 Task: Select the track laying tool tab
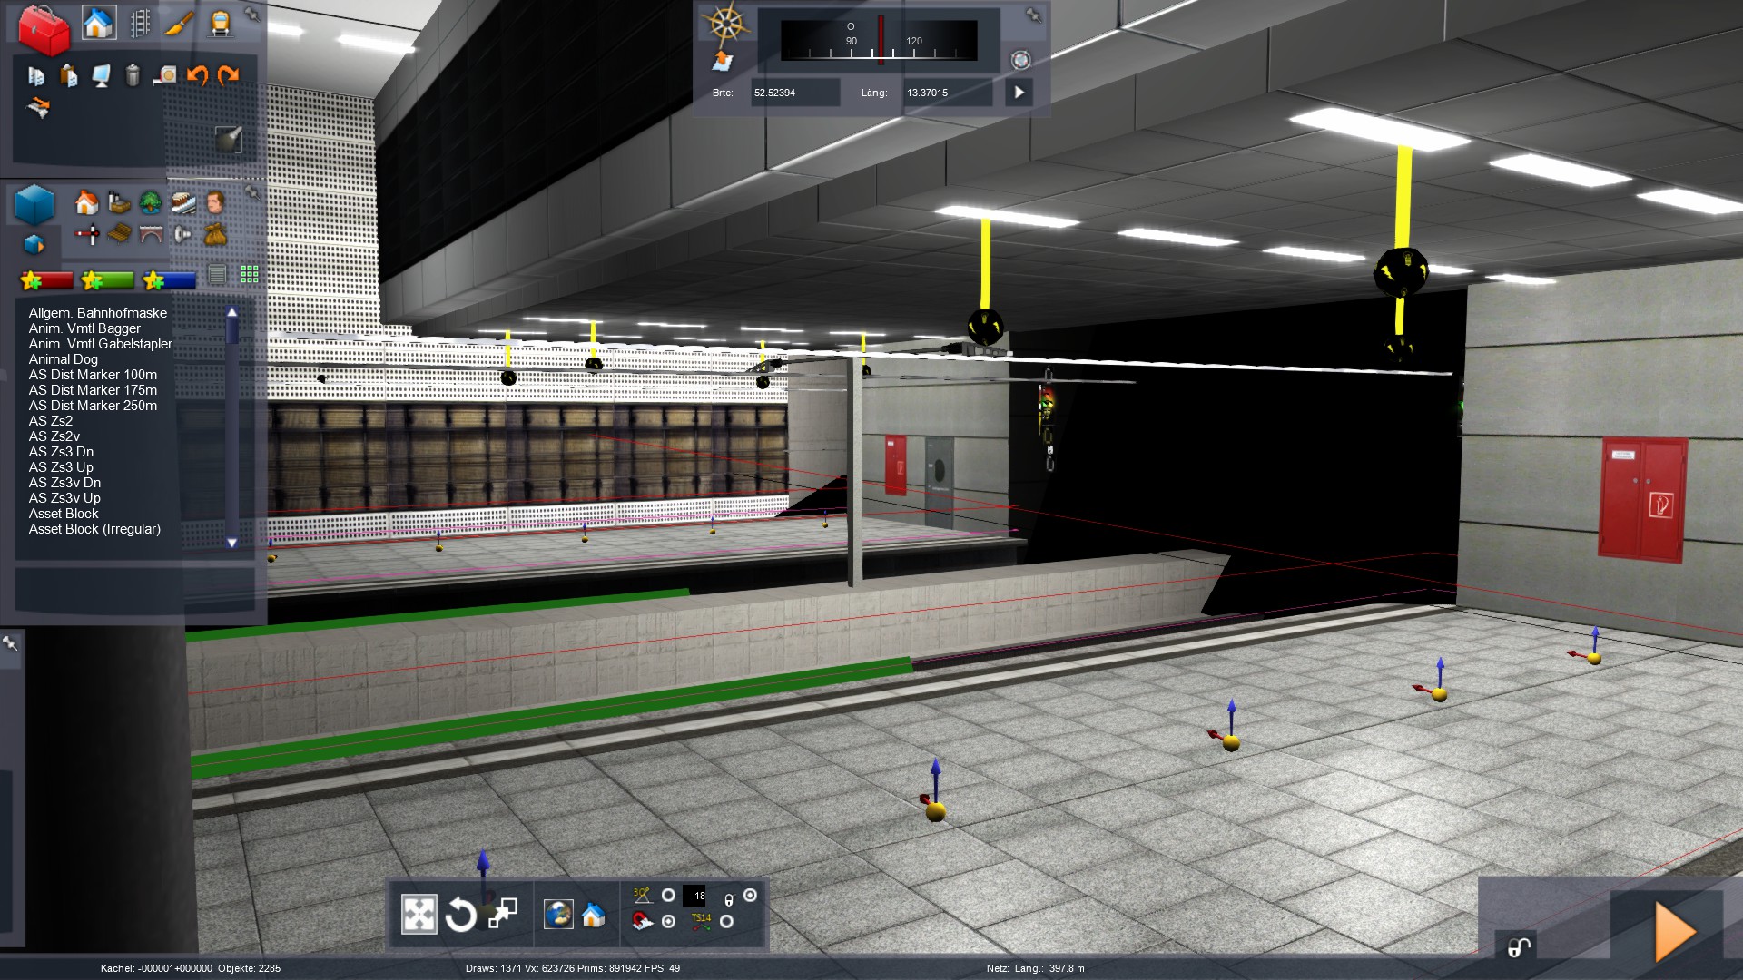(140, 24)
